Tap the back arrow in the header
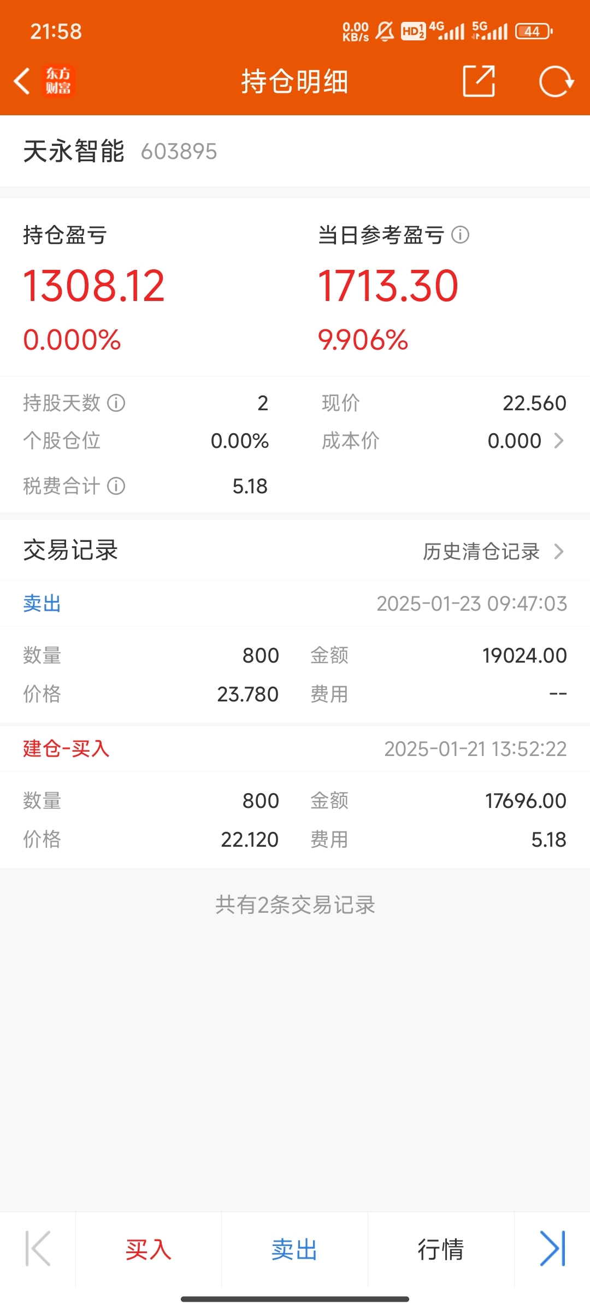590x1311 pixels. (22, 81)
